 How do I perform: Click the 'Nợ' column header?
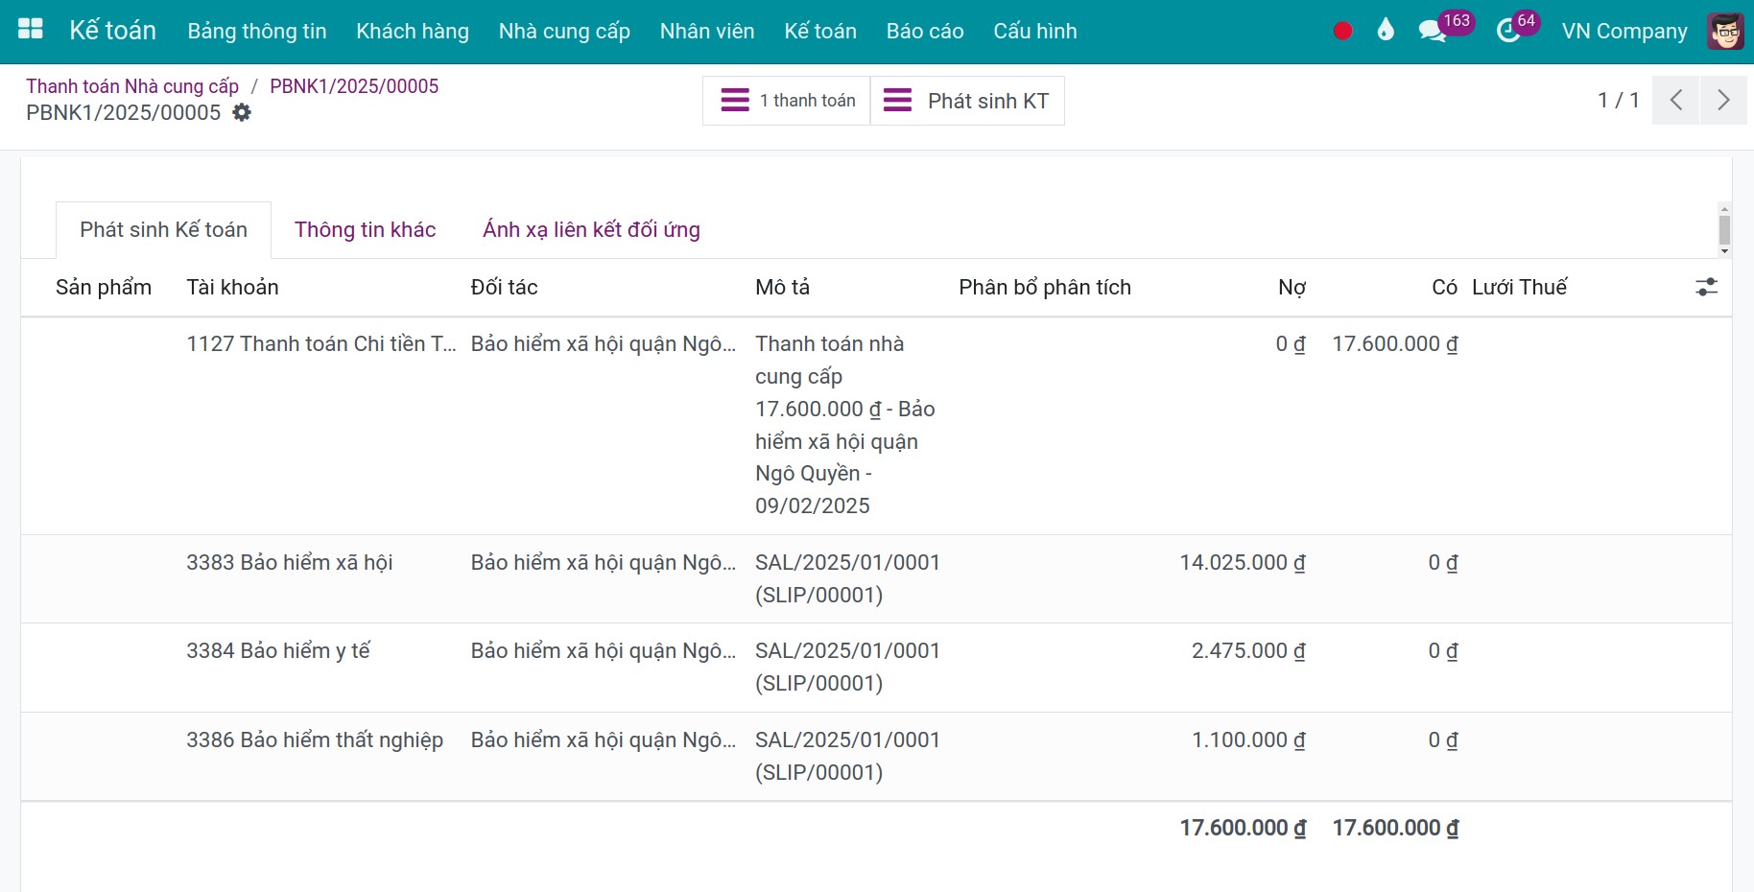point(1292,288)
